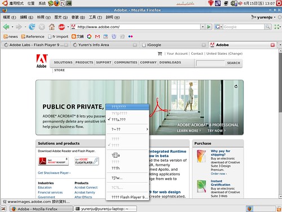Image resolution: width=282 pixels, height=212 pixels.
Task: Switch to Yuren's Info Area tab
Action: (104, 45)
